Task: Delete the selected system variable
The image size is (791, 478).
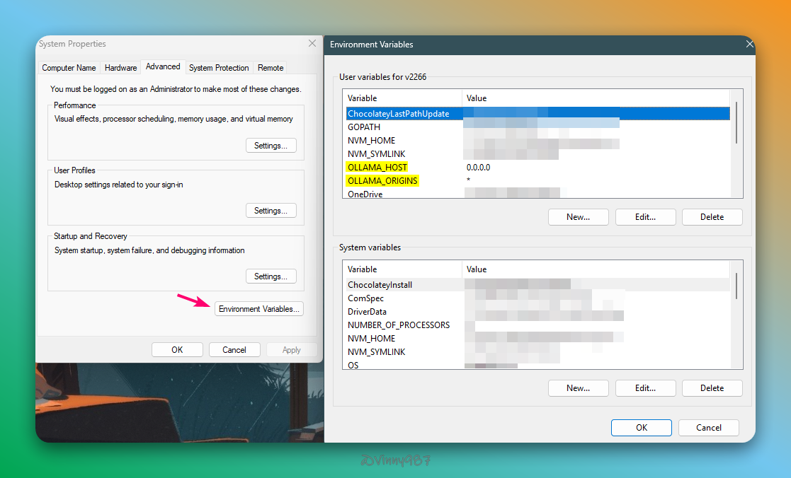Action: [x=712, y=388]
